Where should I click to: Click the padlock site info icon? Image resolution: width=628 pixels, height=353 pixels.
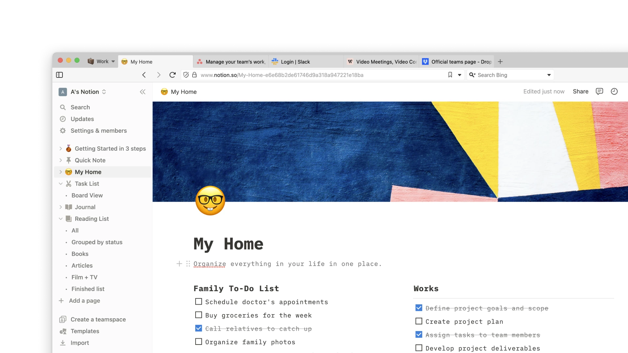point(194,75)
